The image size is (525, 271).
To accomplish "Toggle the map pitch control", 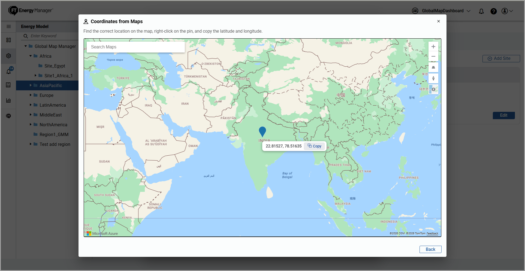I will (433, 67).
